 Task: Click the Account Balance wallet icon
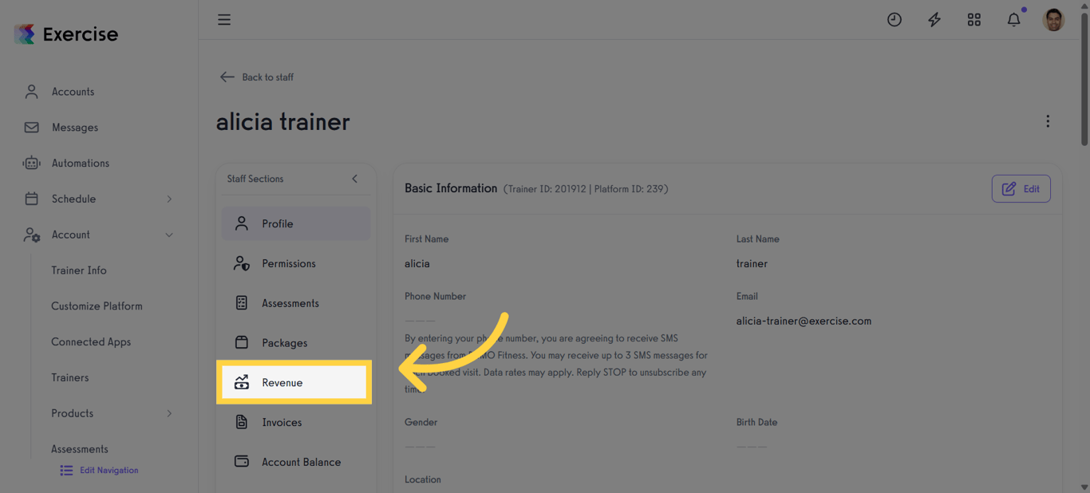coord(242,461)
